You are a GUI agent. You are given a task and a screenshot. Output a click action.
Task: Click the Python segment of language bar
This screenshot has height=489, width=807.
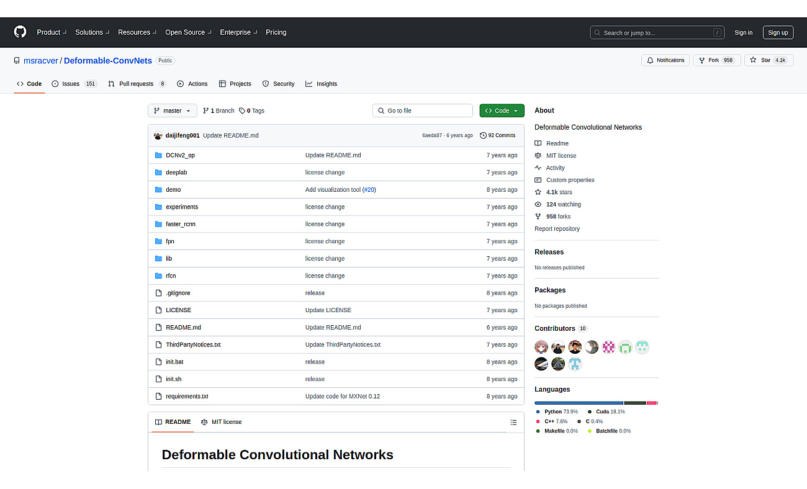(579, 403)
